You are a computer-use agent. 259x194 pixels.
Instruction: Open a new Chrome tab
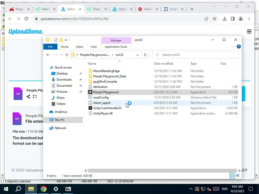192,9
